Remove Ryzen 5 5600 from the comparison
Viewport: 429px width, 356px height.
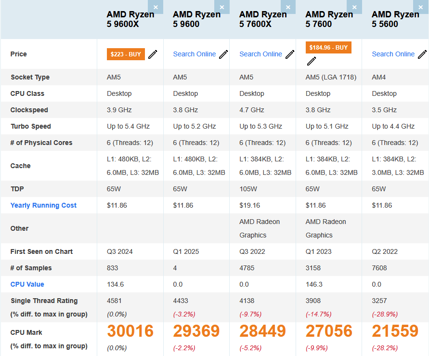pos(420,7)
